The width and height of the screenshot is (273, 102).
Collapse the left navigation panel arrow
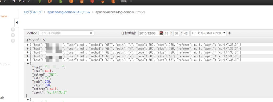click(x=17, y=23)
